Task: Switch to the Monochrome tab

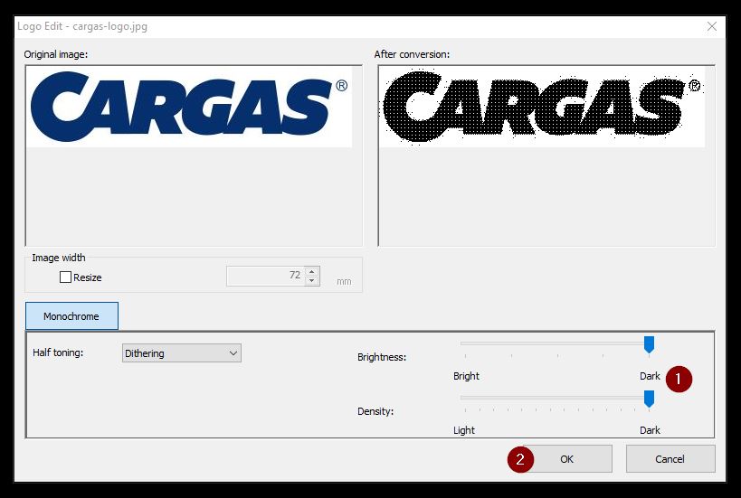Action: point(71,315)
